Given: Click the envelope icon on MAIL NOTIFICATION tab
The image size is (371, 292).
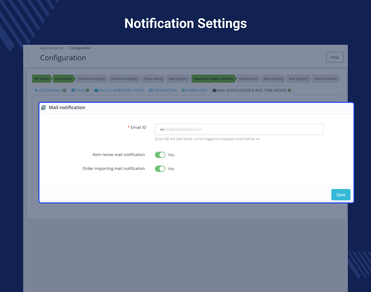Looking at the screenshot, I should pyautogui.click(x=214, y=90).
